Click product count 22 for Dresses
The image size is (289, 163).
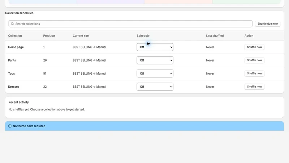point(45,87)
